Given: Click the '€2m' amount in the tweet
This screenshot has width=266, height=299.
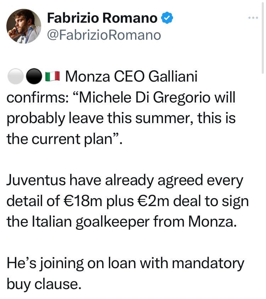Looking at the screenshot, I should 154,201.
